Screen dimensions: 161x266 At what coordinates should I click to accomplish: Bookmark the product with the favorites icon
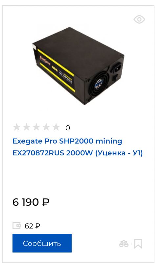[138, 244]
